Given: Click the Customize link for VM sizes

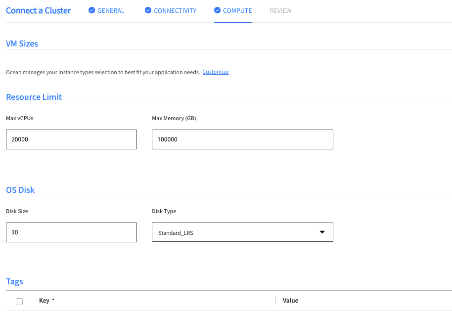Looking at the screenshot, I should [216, 72].
